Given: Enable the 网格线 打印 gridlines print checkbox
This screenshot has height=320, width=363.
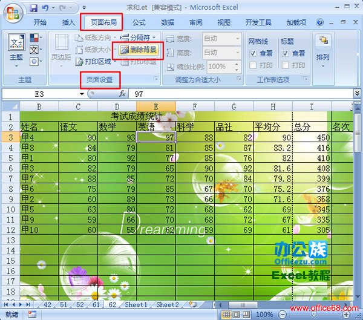Looking at the screenshot, I should tap(253, 65).
